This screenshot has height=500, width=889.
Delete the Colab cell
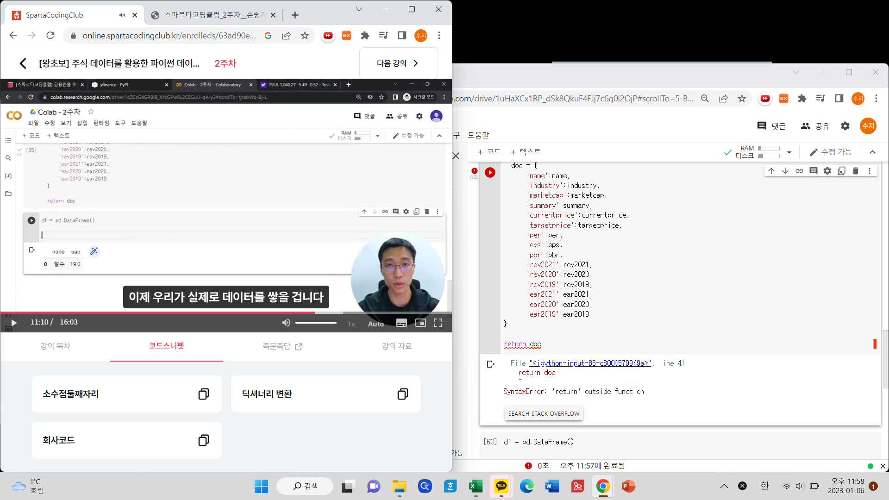[856, 171]
